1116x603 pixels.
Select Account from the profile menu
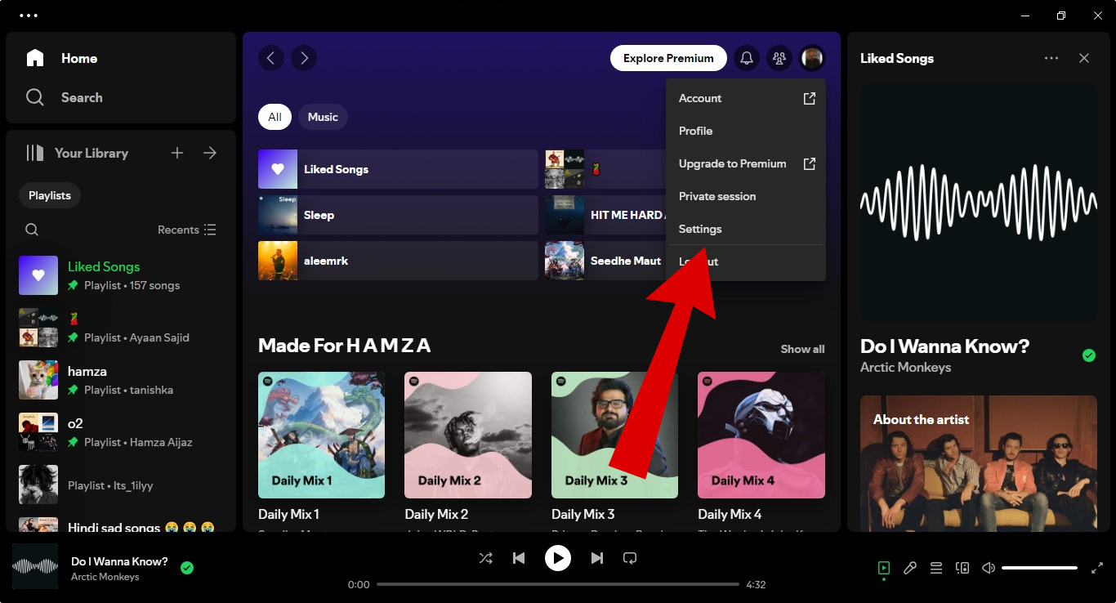746,98
